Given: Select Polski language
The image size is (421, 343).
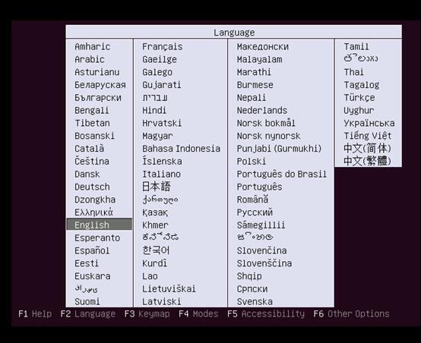Looking at the screenshot, I should [252, 161].
